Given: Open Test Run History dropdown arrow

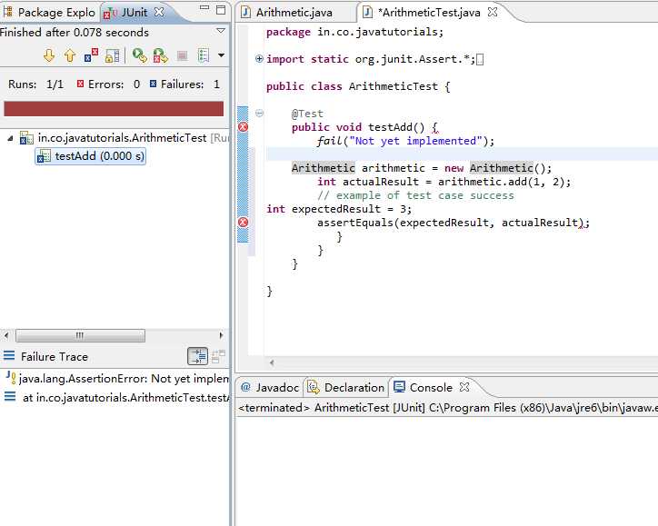Looking at the screenshot, I should (221, 55).
